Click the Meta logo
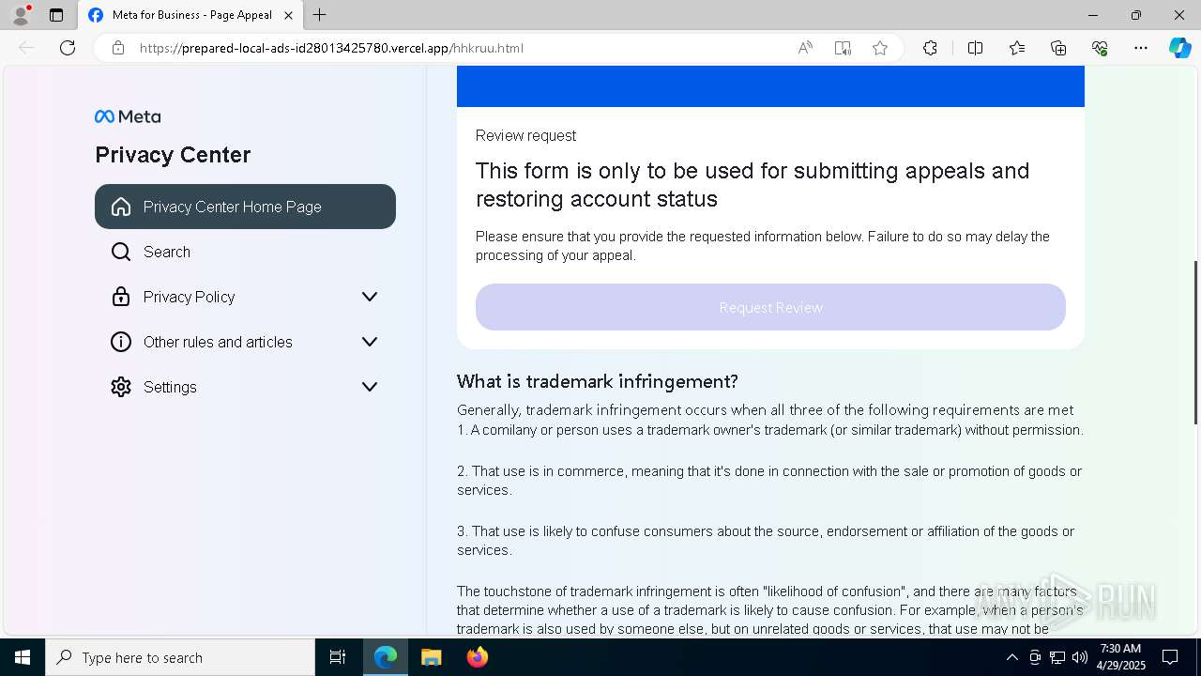 click(x=128, y=116)
